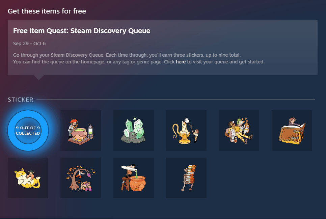Viewport: 326px width, 219px height.
Task: Follow the 'here' link to your queue
Action: pyautogui.click(x=181, y=62)
